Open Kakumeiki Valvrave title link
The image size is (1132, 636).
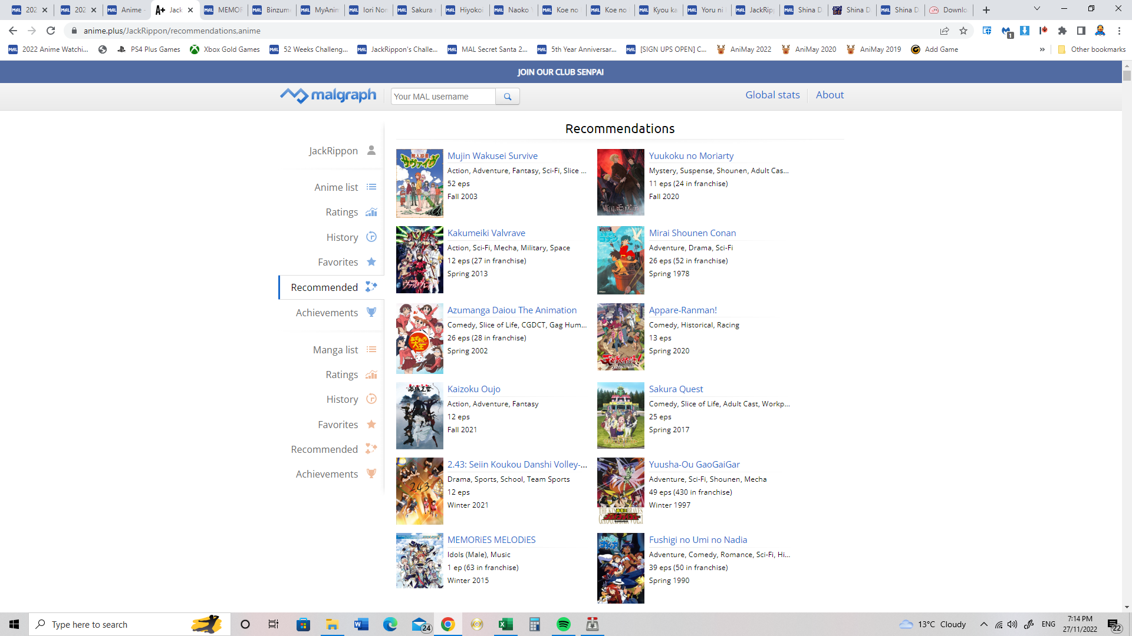click(486, 233)
